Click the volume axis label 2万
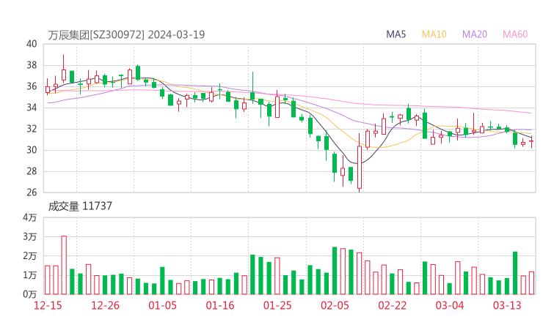 click(30, 256)
